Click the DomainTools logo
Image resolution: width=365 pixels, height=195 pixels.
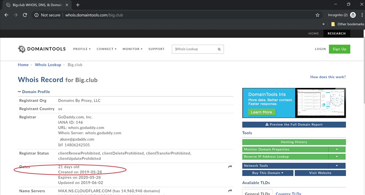pos(42,49)
